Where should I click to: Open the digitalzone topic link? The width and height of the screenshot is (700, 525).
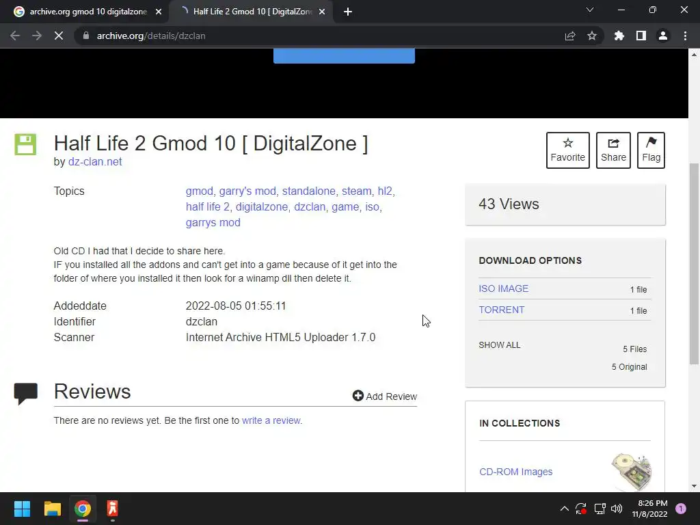[262, 206]
